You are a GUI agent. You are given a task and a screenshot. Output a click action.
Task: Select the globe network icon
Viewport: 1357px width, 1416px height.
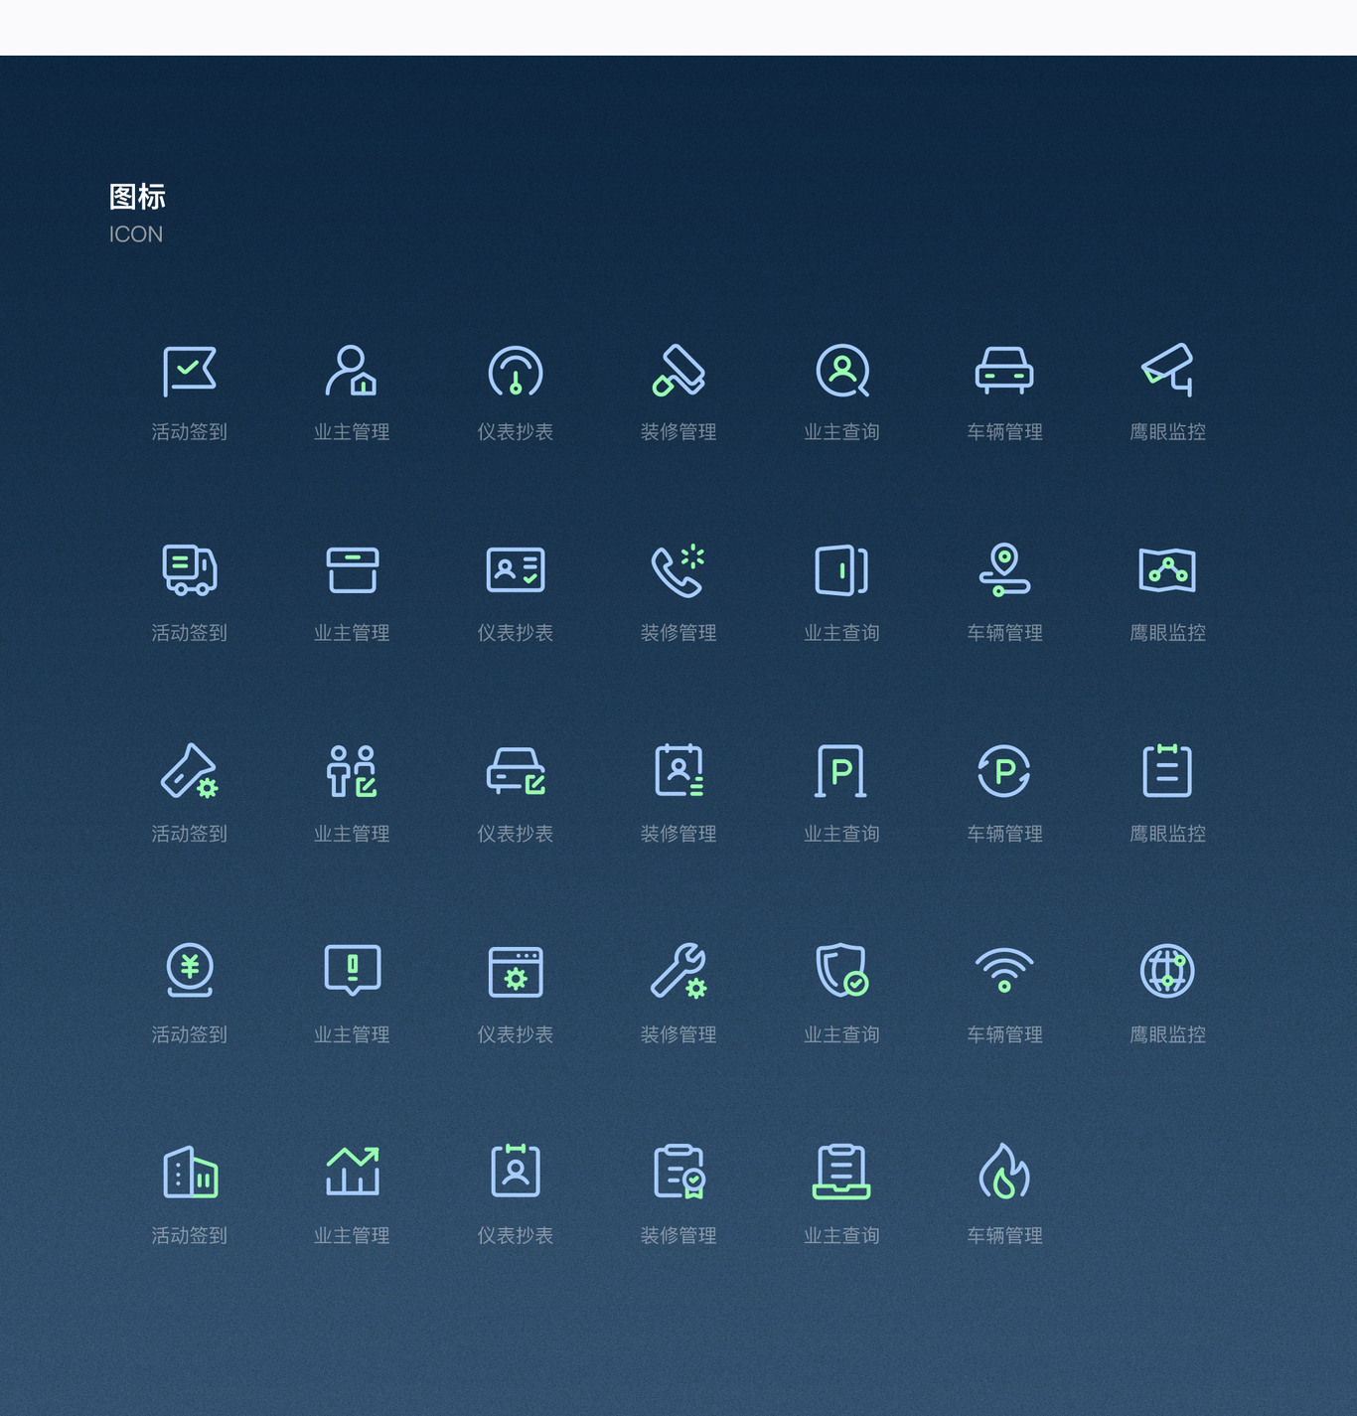point(1167,971)
